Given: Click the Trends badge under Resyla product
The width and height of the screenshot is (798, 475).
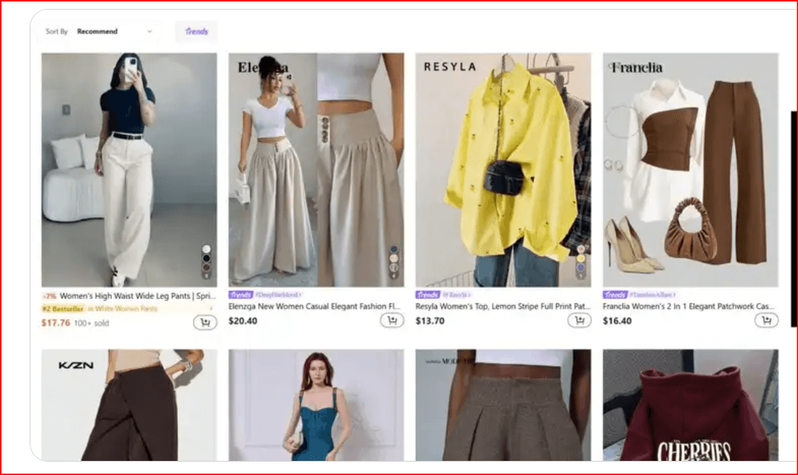Looking at the screenshot, I should point(427,295).
